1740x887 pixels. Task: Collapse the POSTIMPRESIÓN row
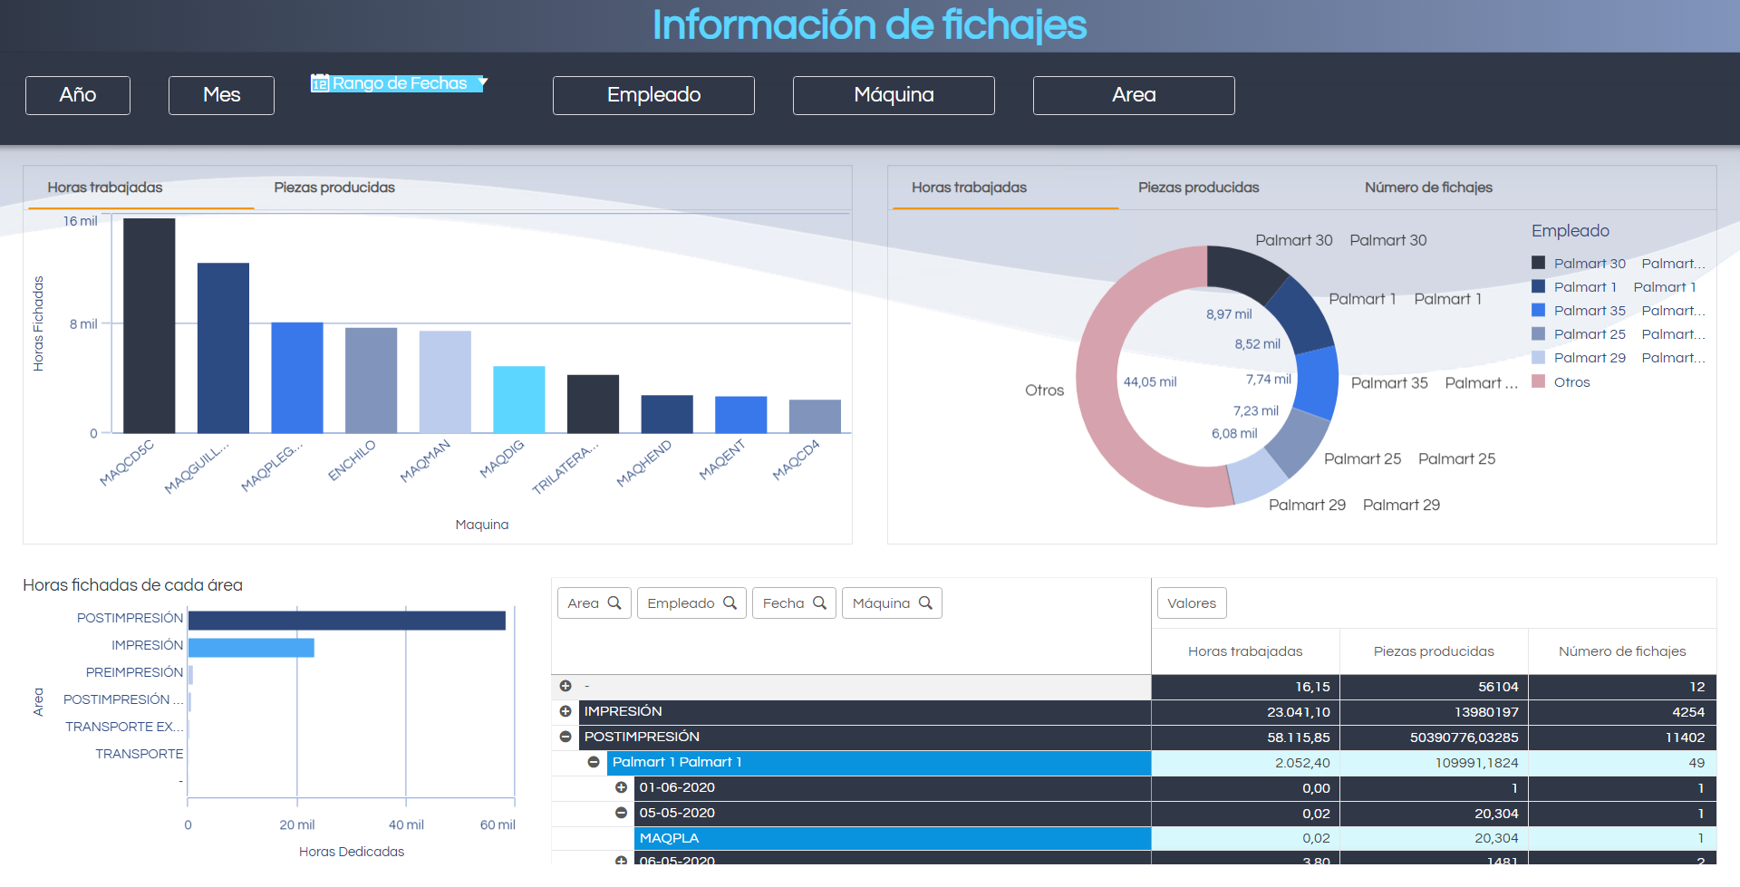coord(565,737)
